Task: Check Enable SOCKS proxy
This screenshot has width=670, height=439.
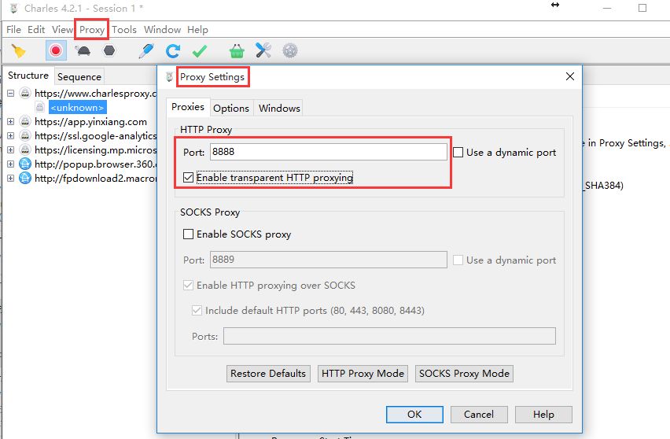Action: pos(188,234)
